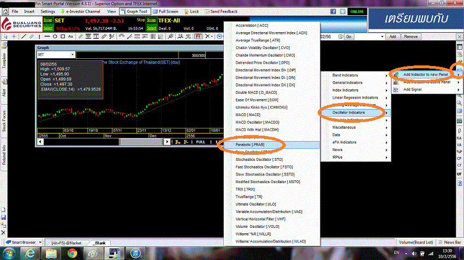Select Parabolic [.PRAB] indicator
The image size is (464, 260).
pyautogui.click(x=272, y=145)
